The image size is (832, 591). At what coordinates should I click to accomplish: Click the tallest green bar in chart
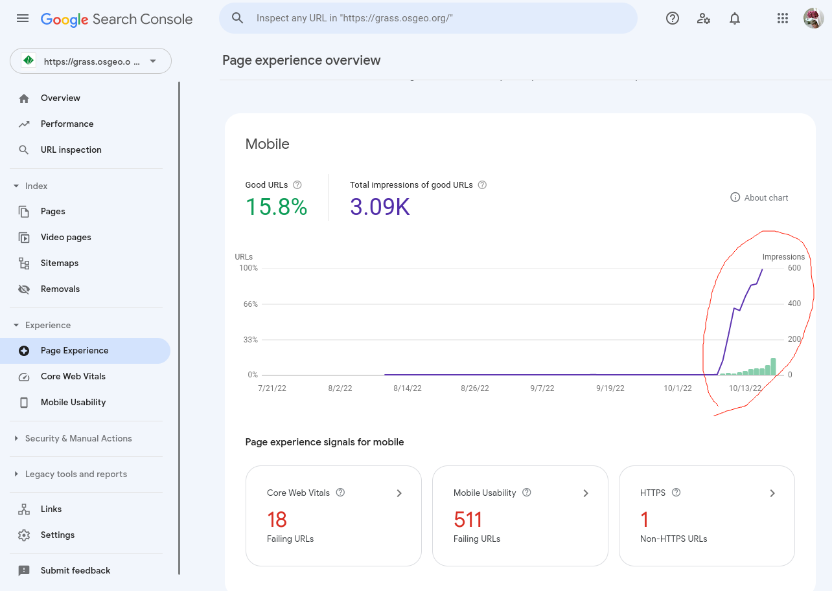(773, 366)
